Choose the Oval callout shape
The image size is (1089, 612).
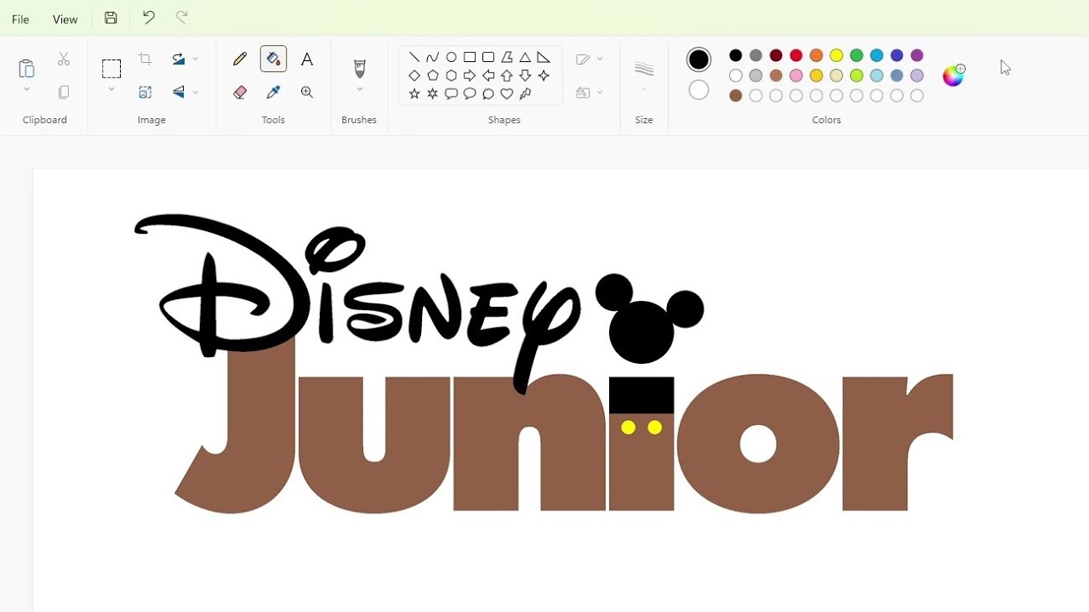[x=470, y=93]
